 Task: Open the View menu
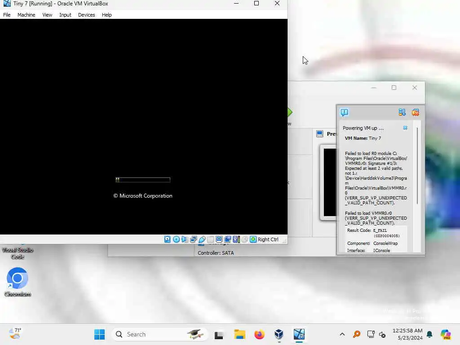tap(47, 15)
